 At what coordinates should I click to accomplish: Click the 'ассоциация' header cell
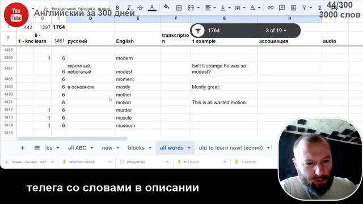(x=290, y=38)
